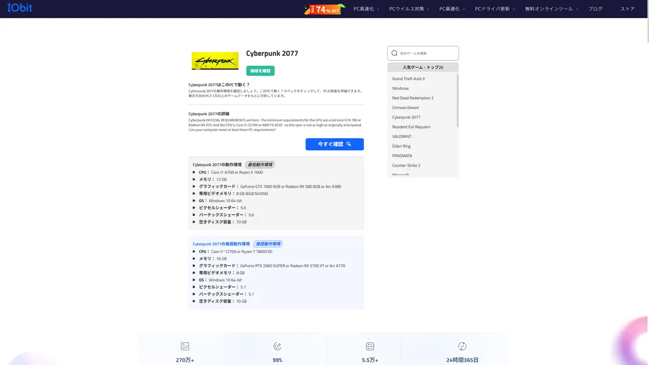Click the 人気ゲーム - トップ20 header
Screen dimensions: 649x365
(423, 68)
